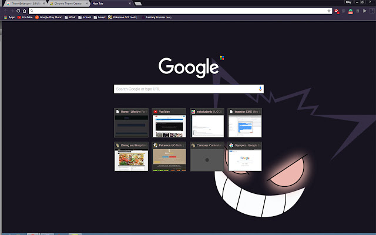Switch to the Chrome Theme Creator tab
Screen dimensions: 376x235
(x=68, y=4)
